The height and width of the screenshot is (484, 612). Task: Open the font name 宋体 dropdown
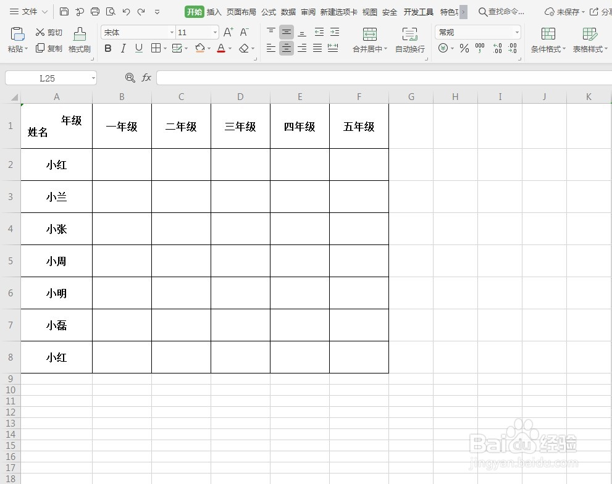[171, 31]
